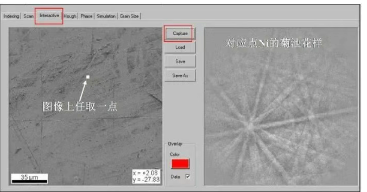Select the Interactive tab
The height and width of the screenshot is (192, 367).
click(x=49, y=16)
